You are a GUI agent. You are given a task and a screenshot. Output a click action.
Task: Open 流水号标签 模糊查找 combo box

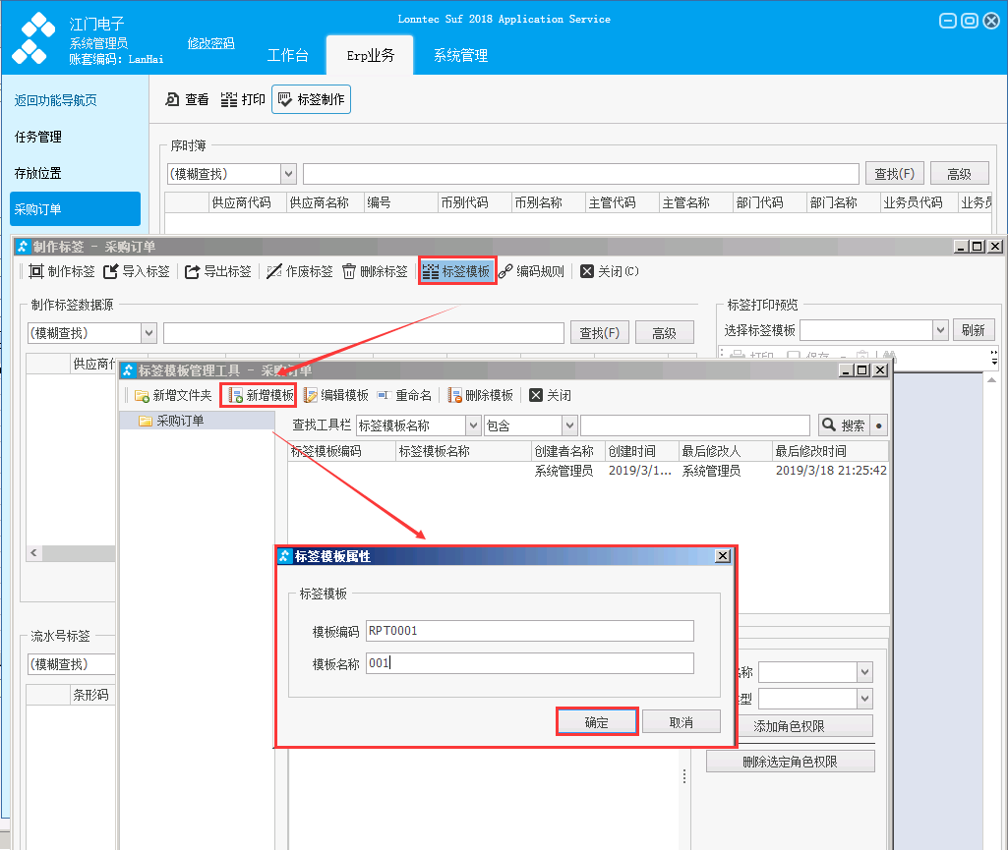pyautogui.click(x=71, y=664)
